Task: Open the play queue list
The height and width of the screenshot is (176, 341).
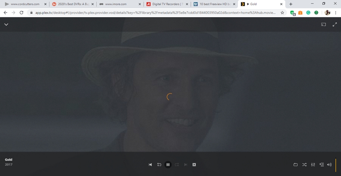Action: click(321, 164)
